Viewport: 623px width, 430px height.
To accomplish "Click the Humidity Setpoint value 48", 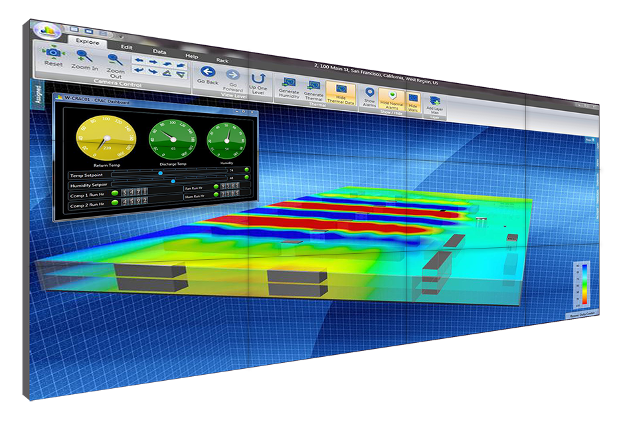I will pyautogui.click(x=232, y=177).
